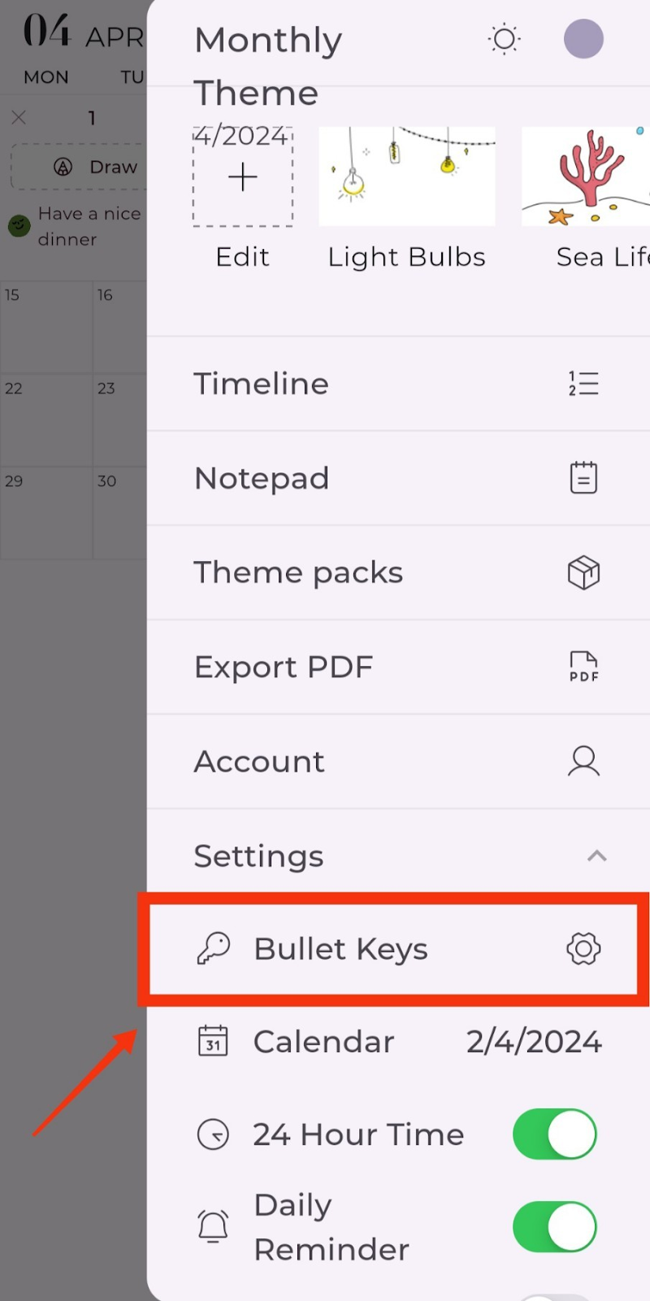Tap the Notepad icon
This screenshot has width=650, height=1301.
tap(583, 477)
